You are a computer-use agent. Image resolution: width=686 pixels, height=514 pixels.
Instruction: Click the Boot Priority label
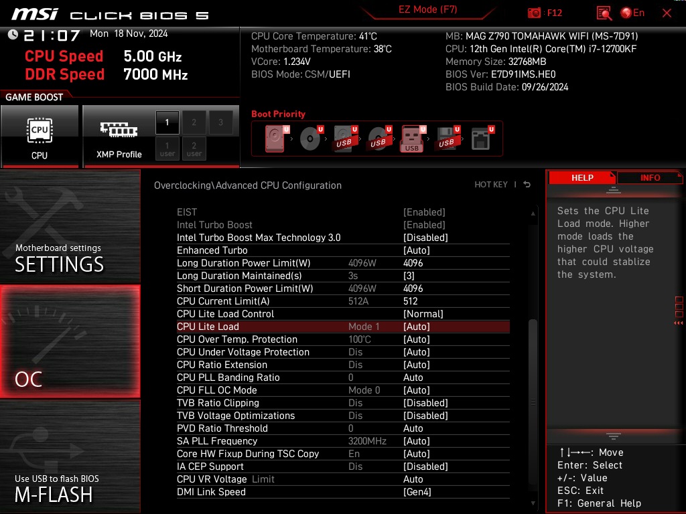(278, 114)
